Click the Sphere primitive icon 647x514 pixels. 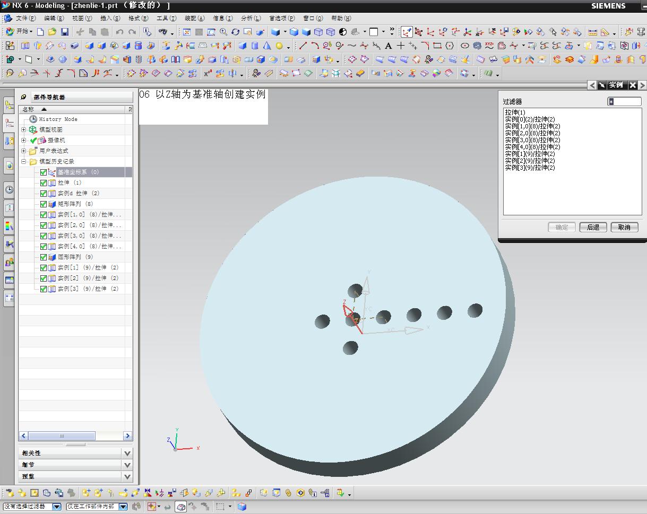click(279, 46)
